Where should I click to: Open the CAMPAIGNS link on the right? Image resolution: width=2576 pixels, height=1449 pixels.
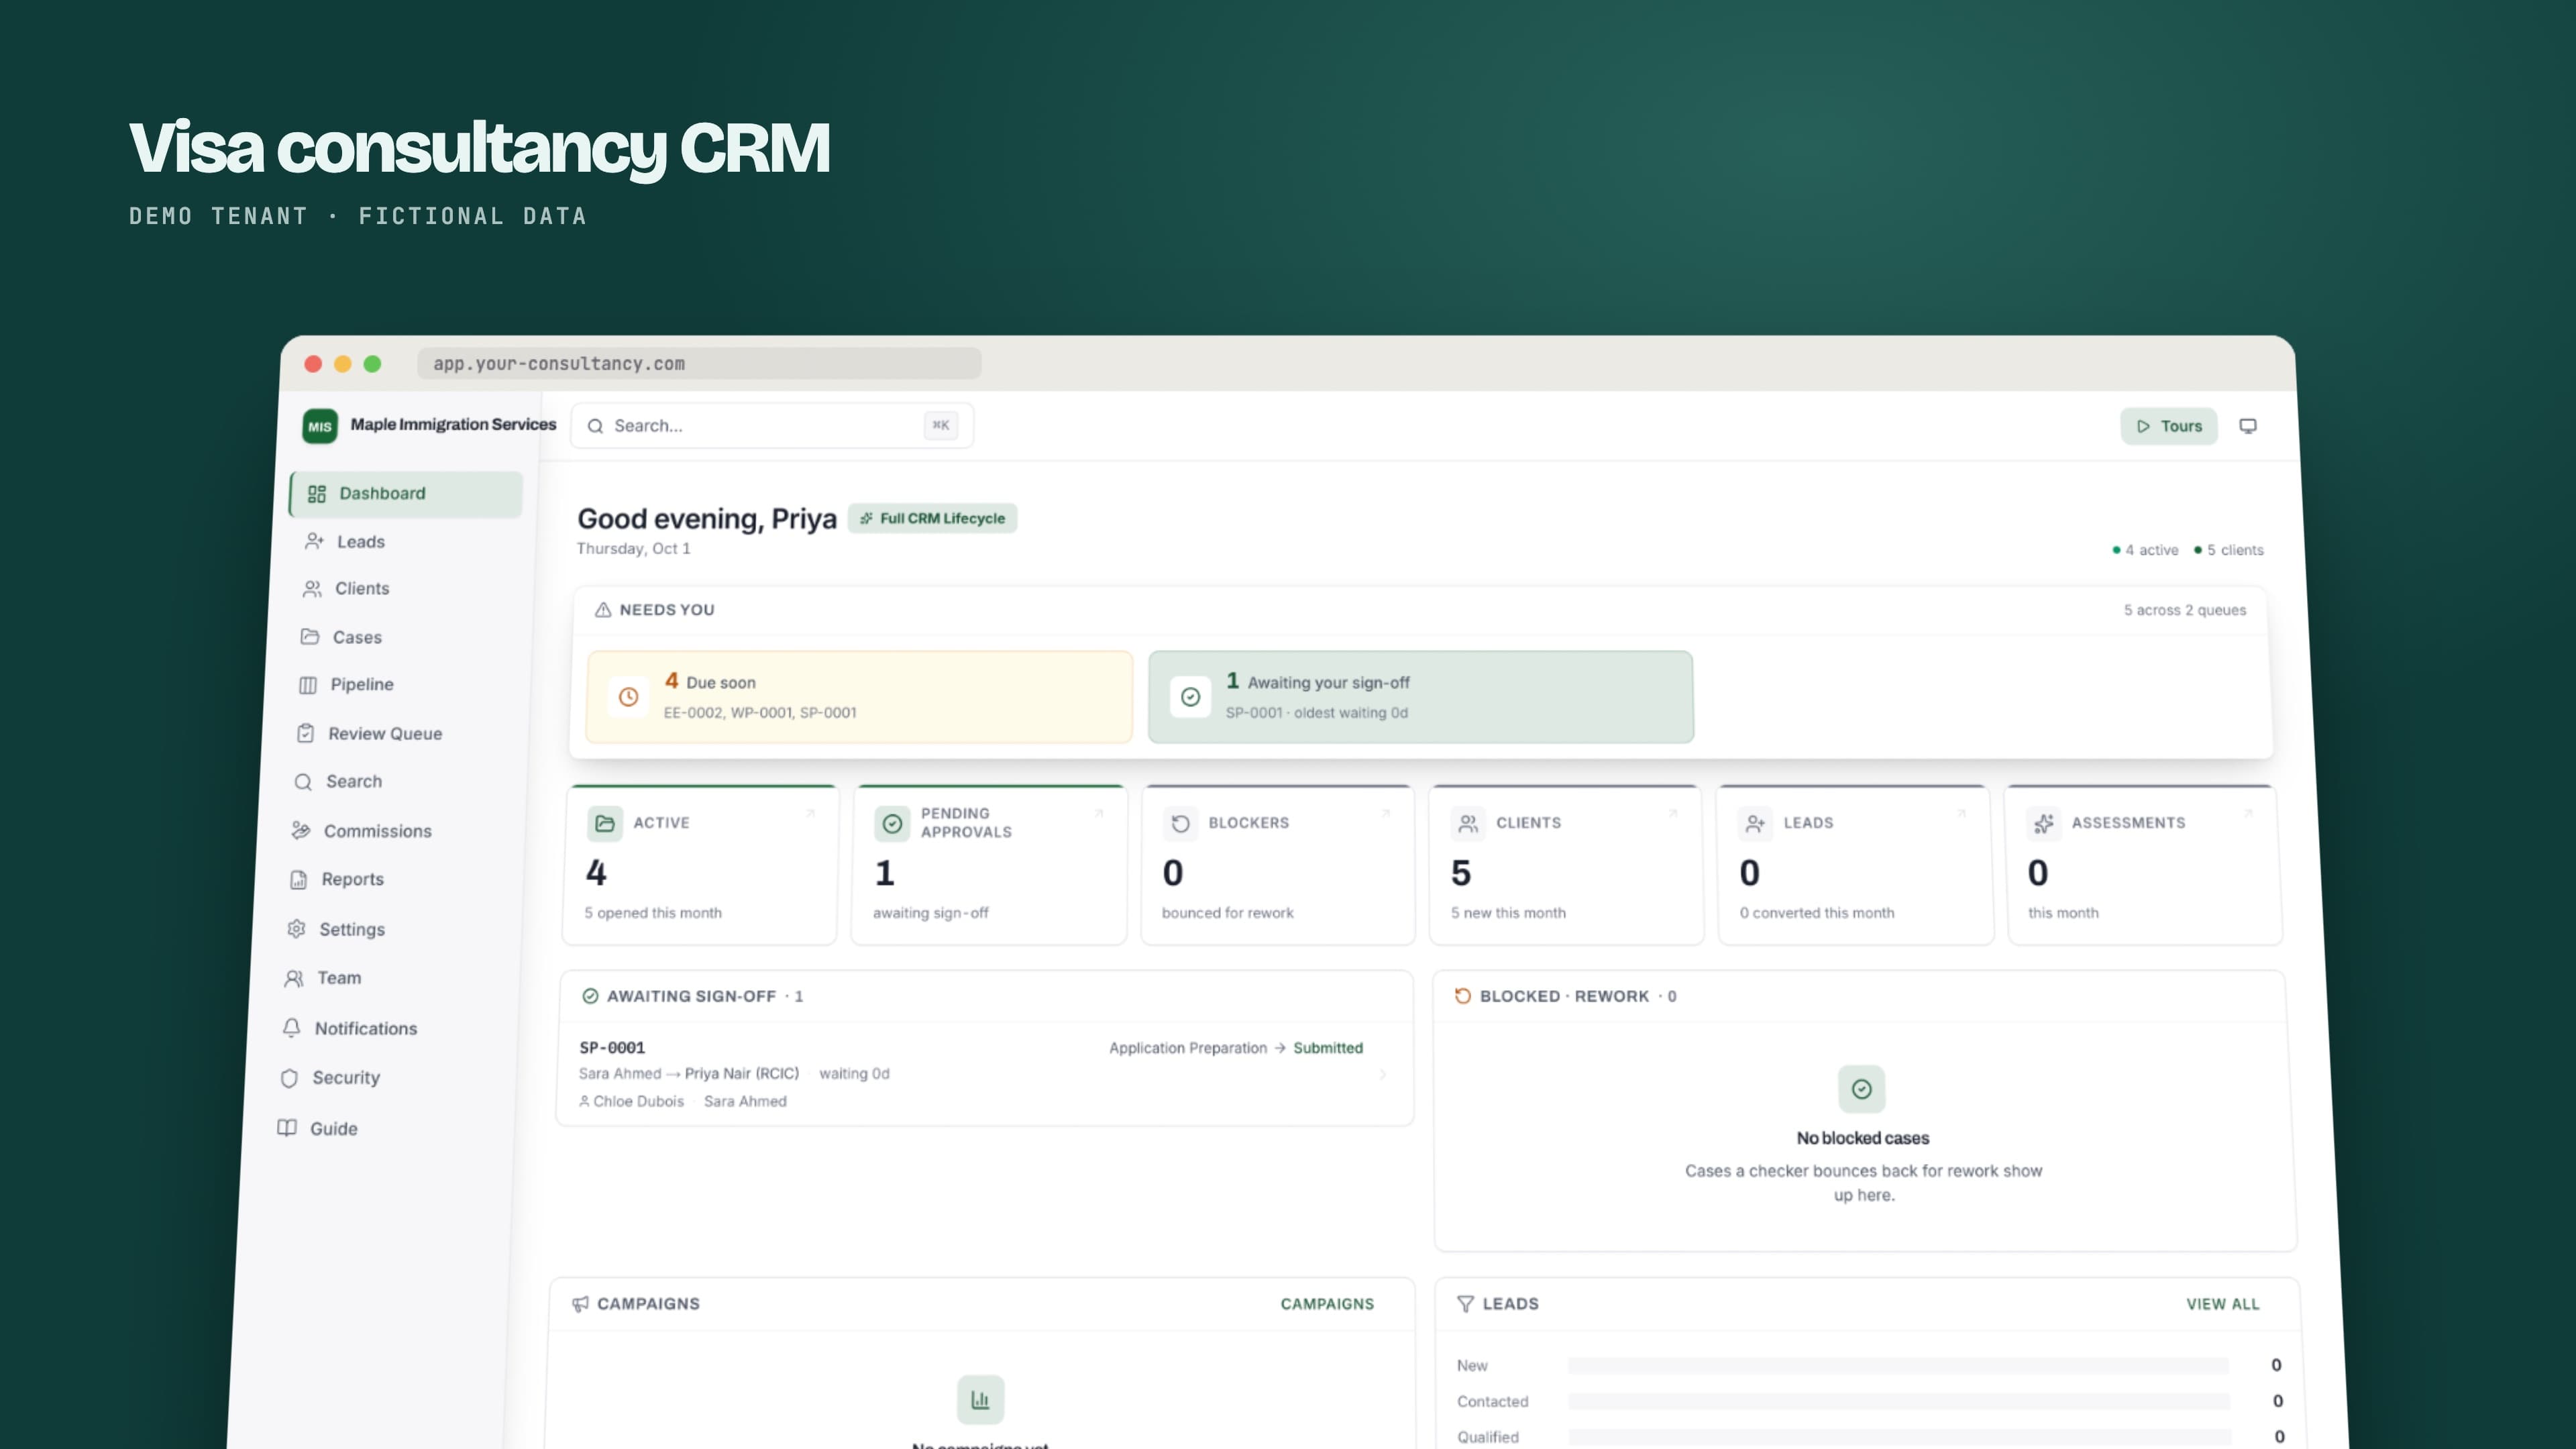click(x=1327, y=1304)
